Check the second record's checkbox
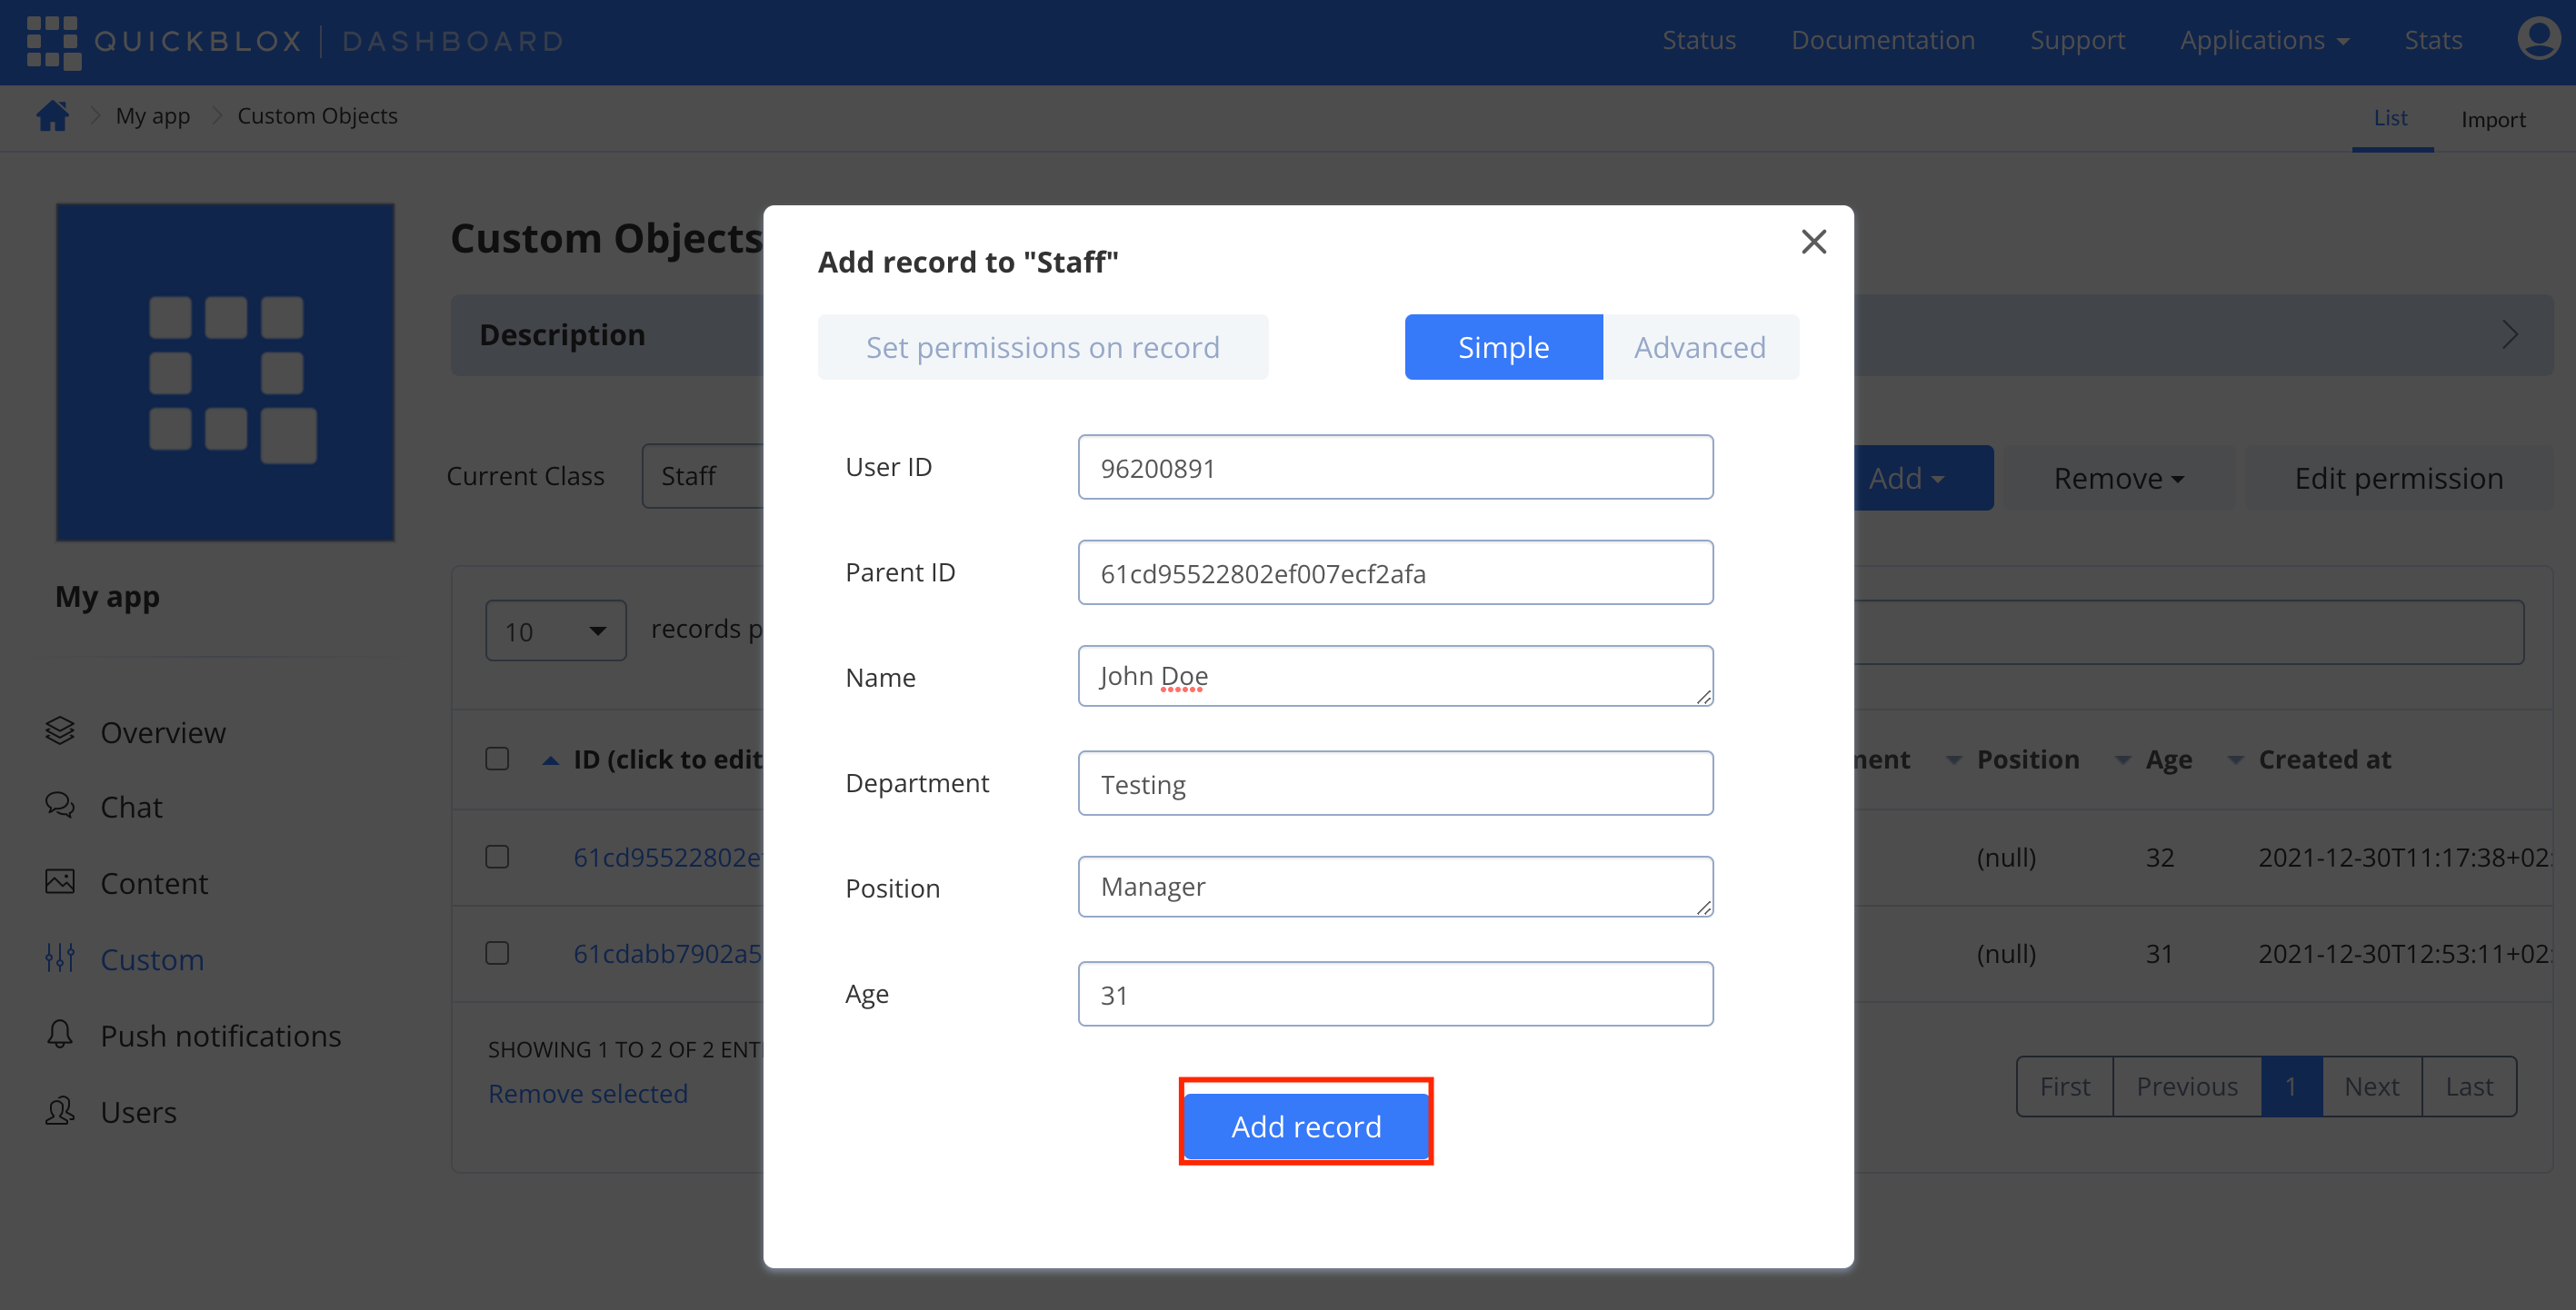The image size is (2576, 1310). click(x=497, y=953)
